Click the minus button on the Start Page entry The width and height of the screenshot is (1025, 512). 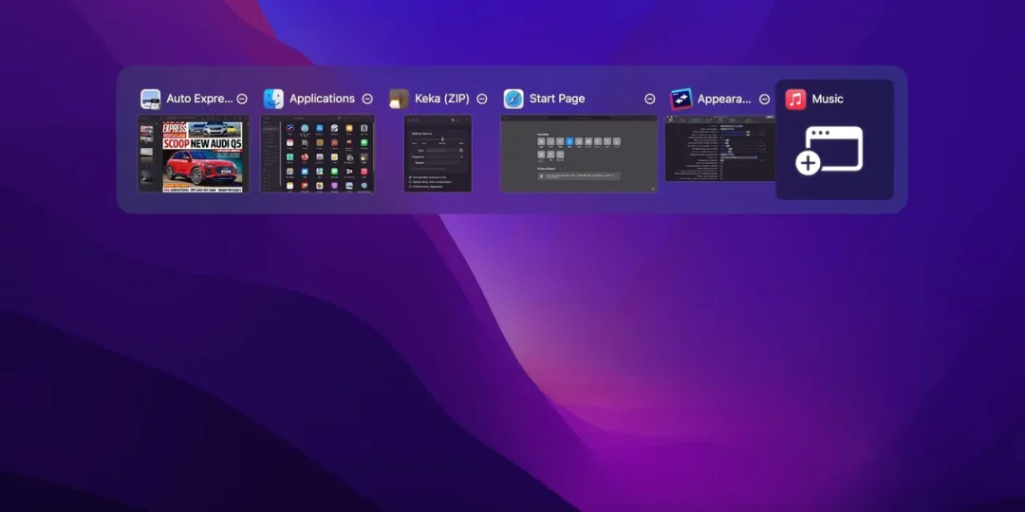point(650,100)
